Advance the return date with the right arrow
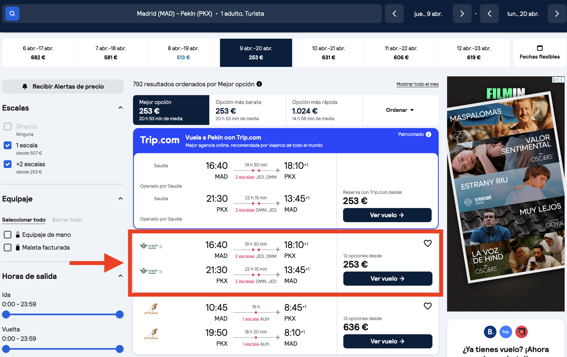 click(557, 14)
